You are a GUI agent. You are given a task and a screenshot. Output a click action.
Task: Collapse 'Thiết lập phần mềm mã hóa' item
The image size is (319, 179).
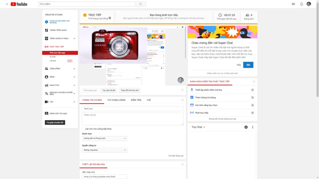[x=252, y=90]
